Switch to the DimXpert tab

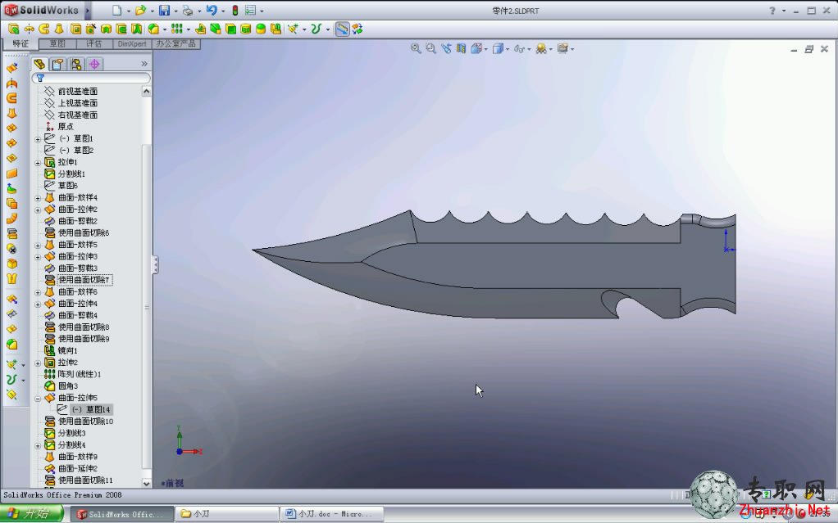coord(132,43)
